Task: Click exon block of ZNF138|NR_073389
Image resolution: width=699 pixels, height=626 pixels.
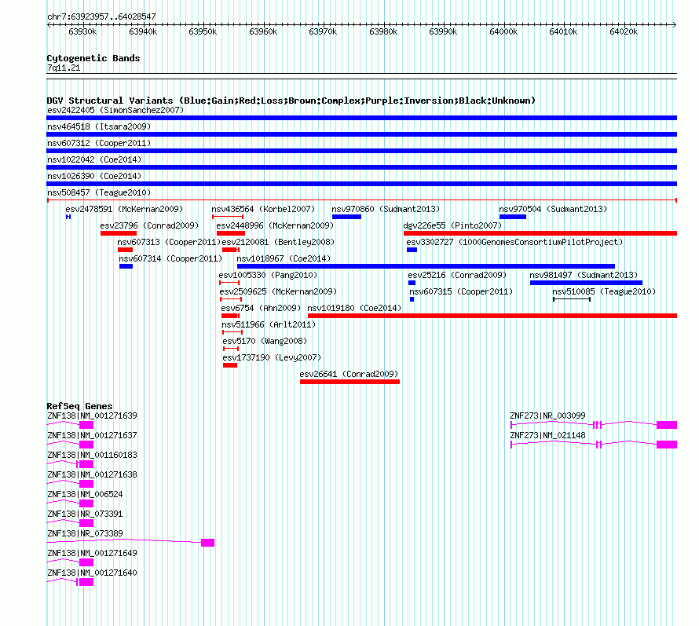Action: (208, 543)
